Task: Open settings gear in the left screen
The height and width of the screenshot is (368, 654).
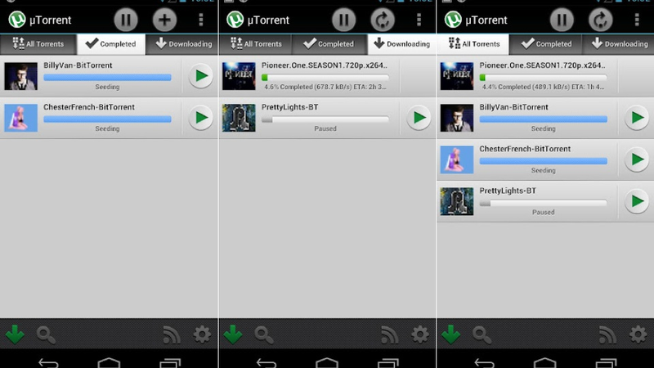Action: pos(202,334)
